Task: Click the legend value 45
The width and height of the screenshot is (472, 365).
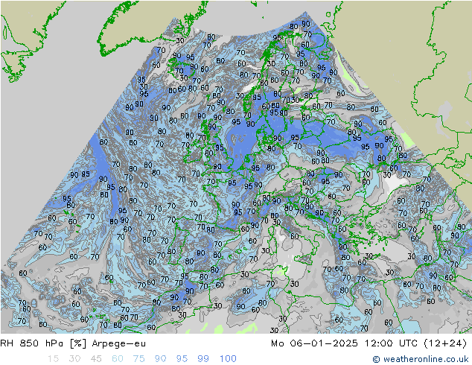Action: tap(96, 359)
